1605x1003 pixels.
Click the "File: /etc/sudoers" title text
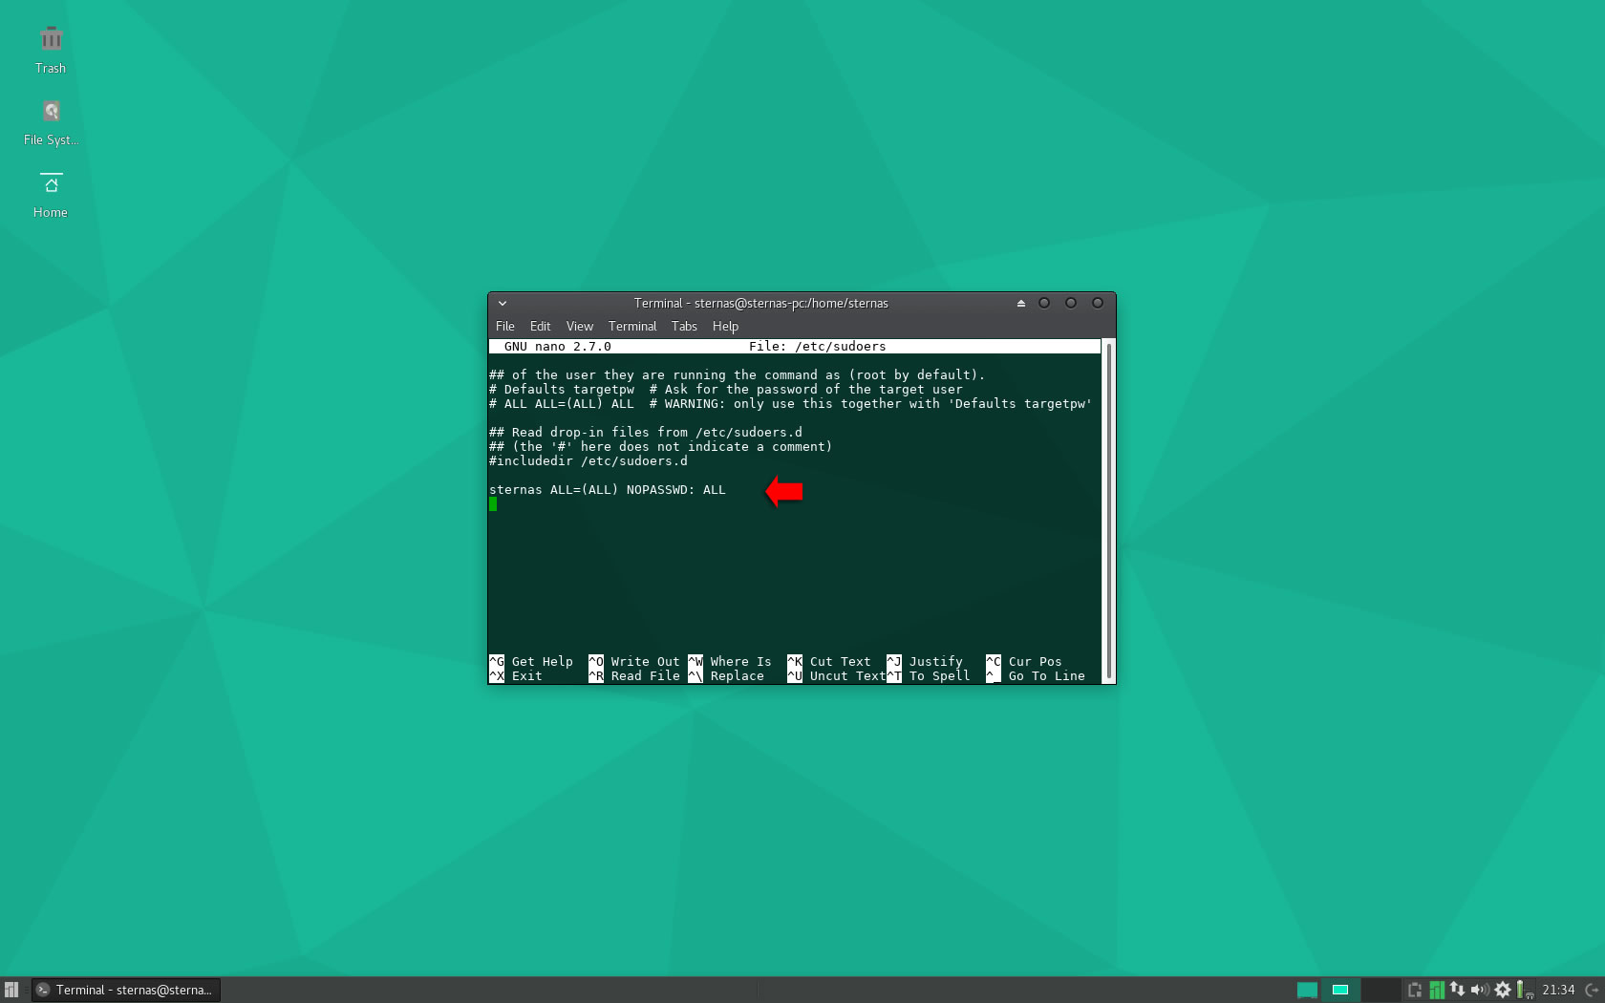[817, 347]
